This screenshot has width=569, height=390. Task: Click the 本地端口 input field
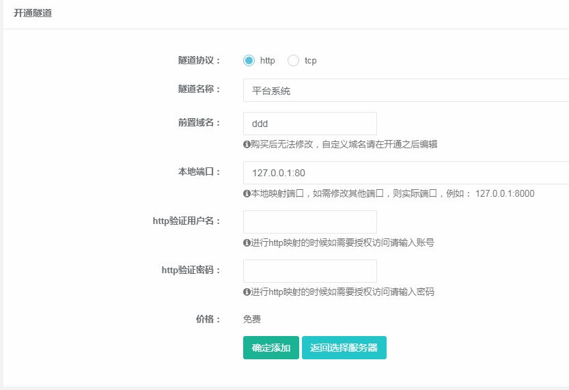click(406, 173)
